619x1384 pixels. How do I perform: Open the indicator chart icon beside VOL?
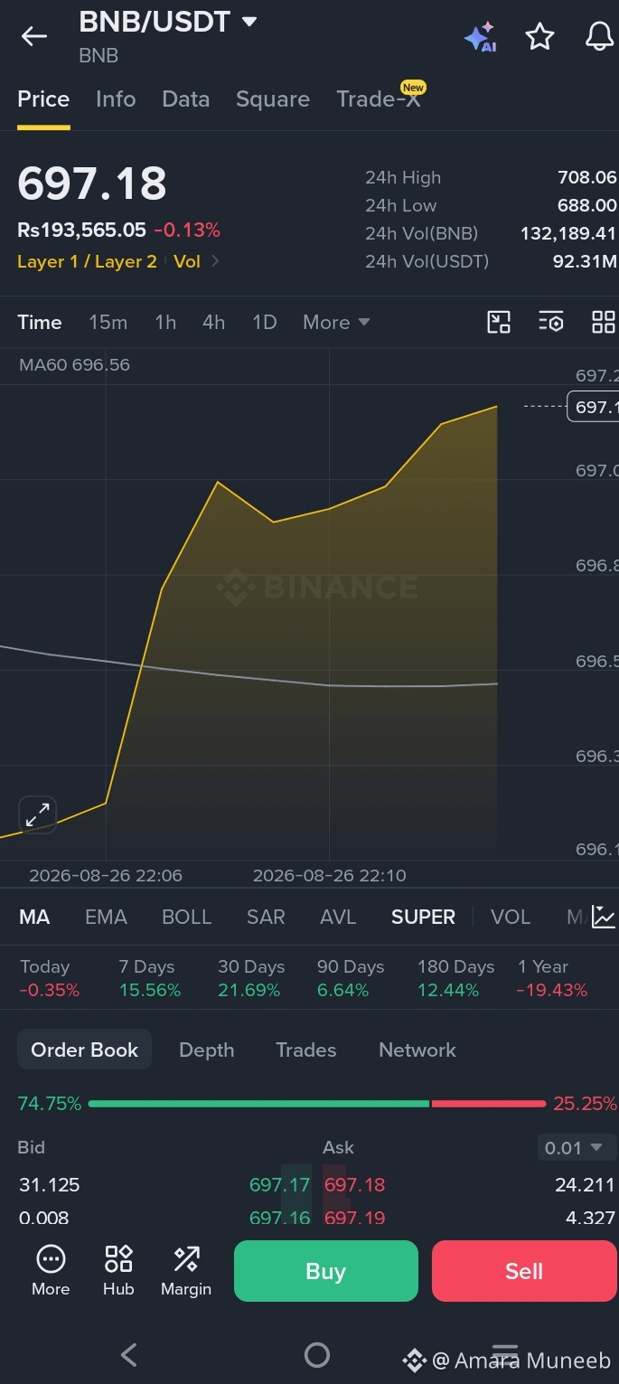pyautogui.click(x=604, y=917)
